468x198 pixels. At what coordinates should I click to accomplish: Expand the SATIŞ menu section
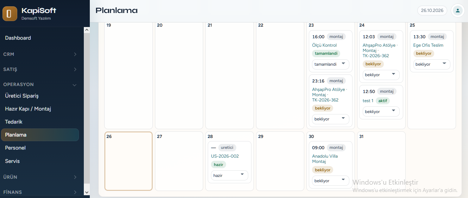[x=40, y=70]
